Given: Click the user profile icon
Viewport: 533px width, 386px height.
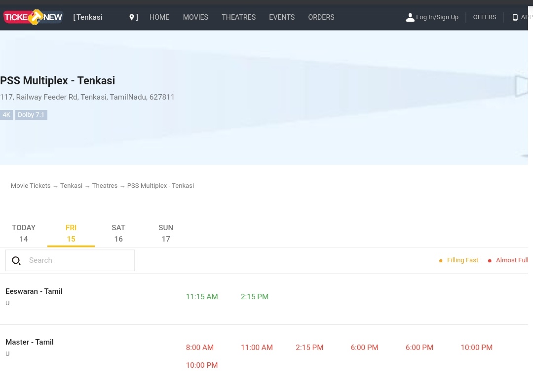Looking at the screenshot, I should click(410, 17).
